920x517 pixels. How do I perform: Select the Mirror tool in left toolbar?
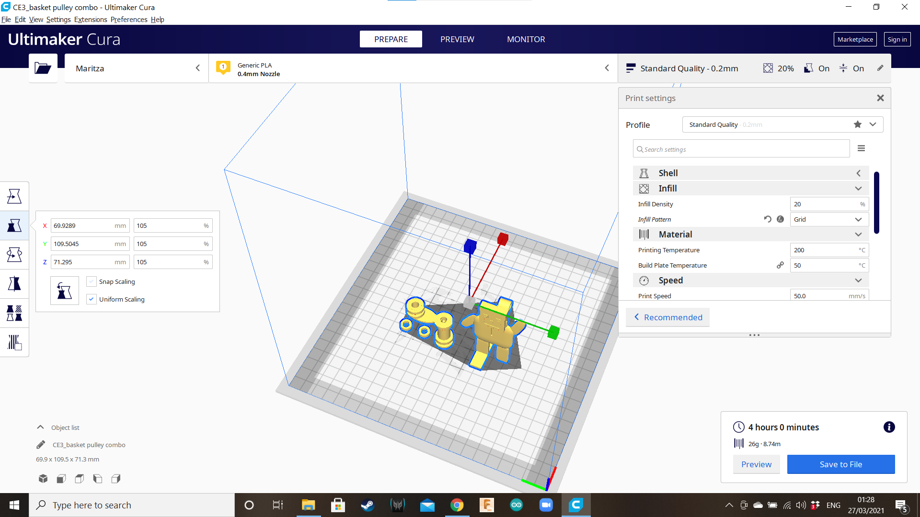point(14,284)
